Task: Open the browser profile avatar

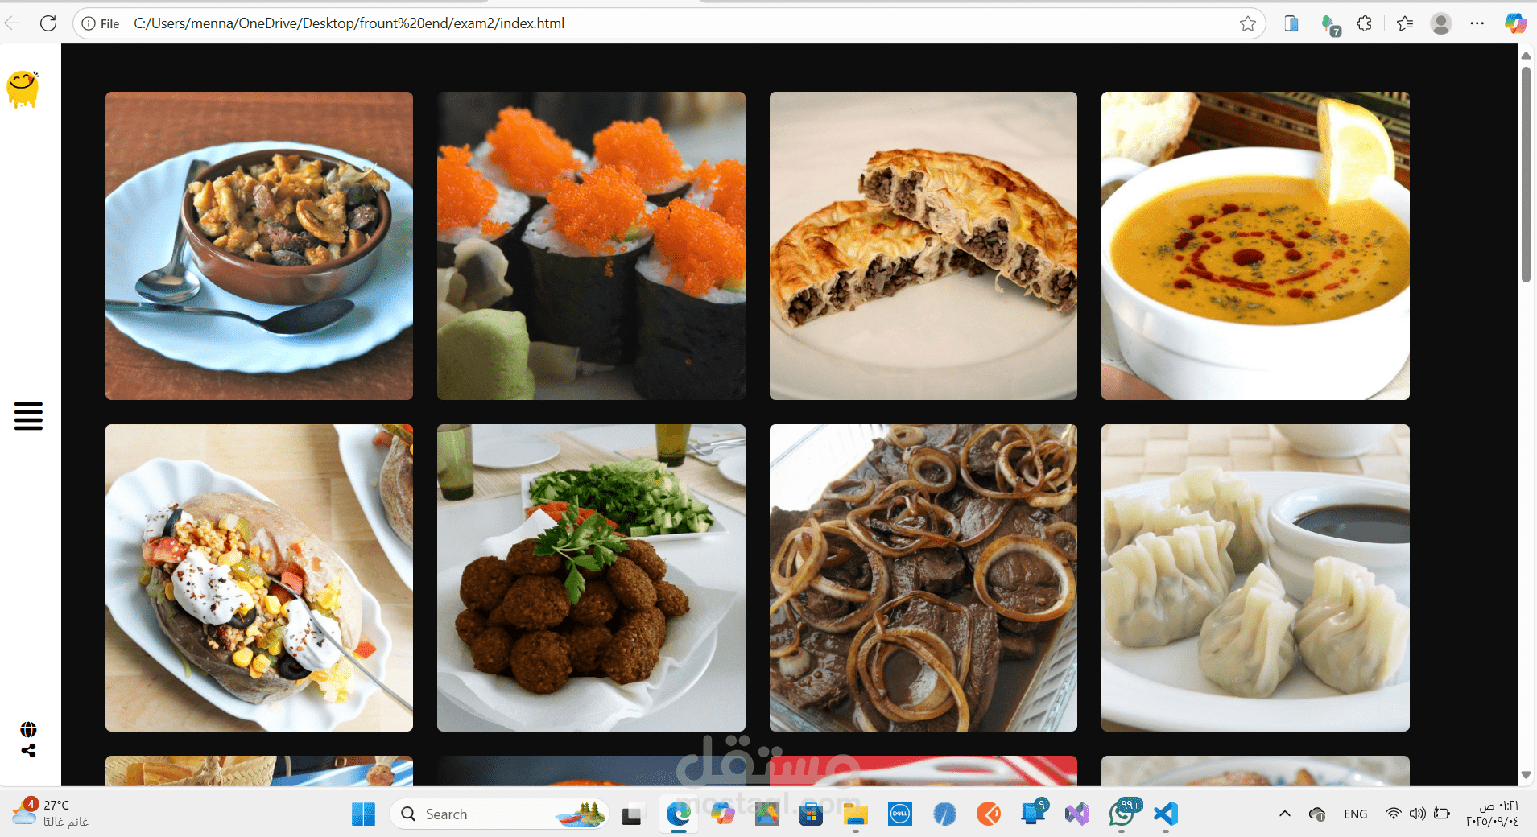Action: [1441, 23]
